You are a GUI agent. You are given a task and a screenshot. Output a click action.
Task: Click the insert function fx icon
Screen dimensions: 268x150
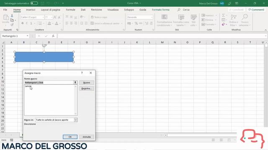pyautogui.click(x=53, y=36)
